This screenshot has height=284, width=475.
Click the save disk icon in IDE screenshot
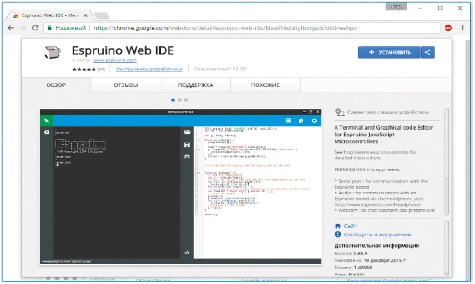pos(187,145)
